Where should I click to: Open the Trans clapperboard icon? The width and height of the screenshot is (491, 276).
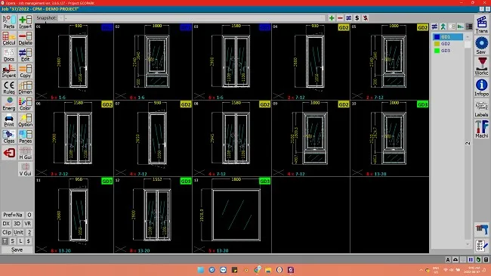(481, 25)
